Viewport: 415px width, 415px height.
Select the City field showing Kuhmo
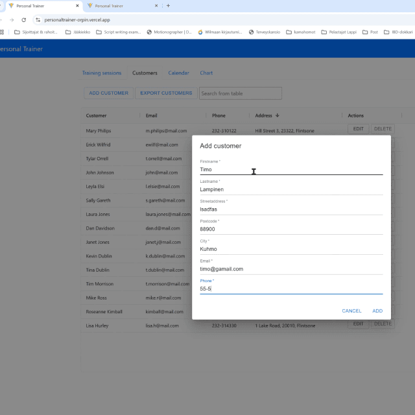click(x=290, y=249)
